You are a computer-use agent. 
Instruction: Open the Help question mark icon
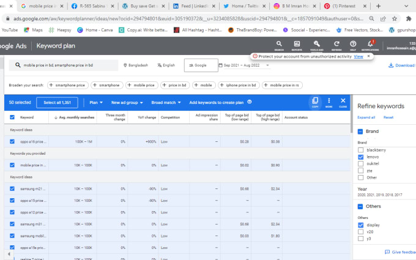tap(353, 45)
